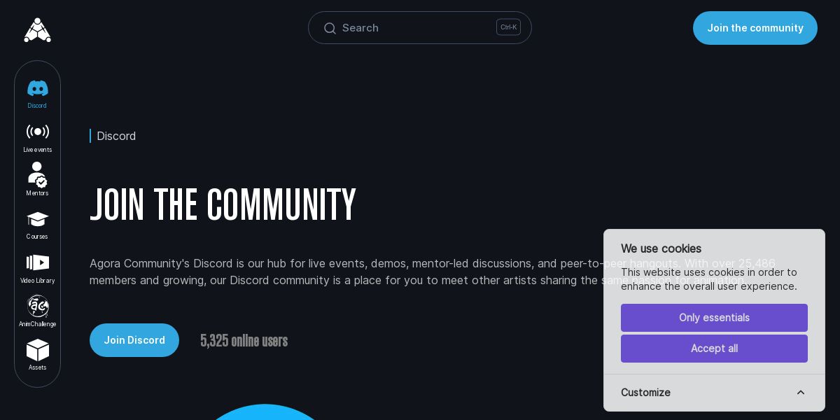The image size is (840, 420).
Task: Open the Assets cube icon
Action: (37, 350)
